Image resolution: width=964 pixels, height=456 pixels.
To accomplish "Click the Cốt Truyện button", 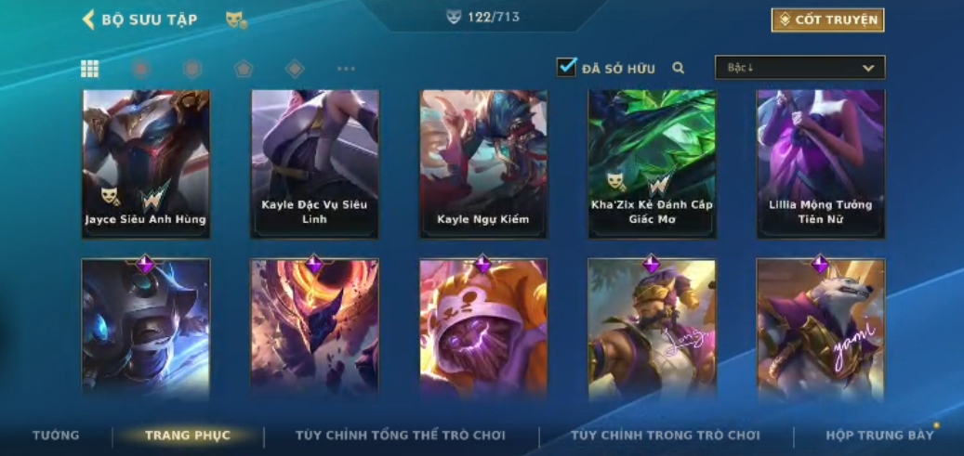I will pos(827,20).
